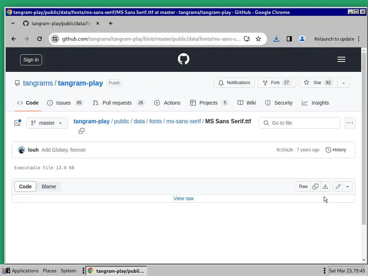368x276 pixels.
Task: Open the more file actions ellipsis menu
Action: [x=350, y=123]
